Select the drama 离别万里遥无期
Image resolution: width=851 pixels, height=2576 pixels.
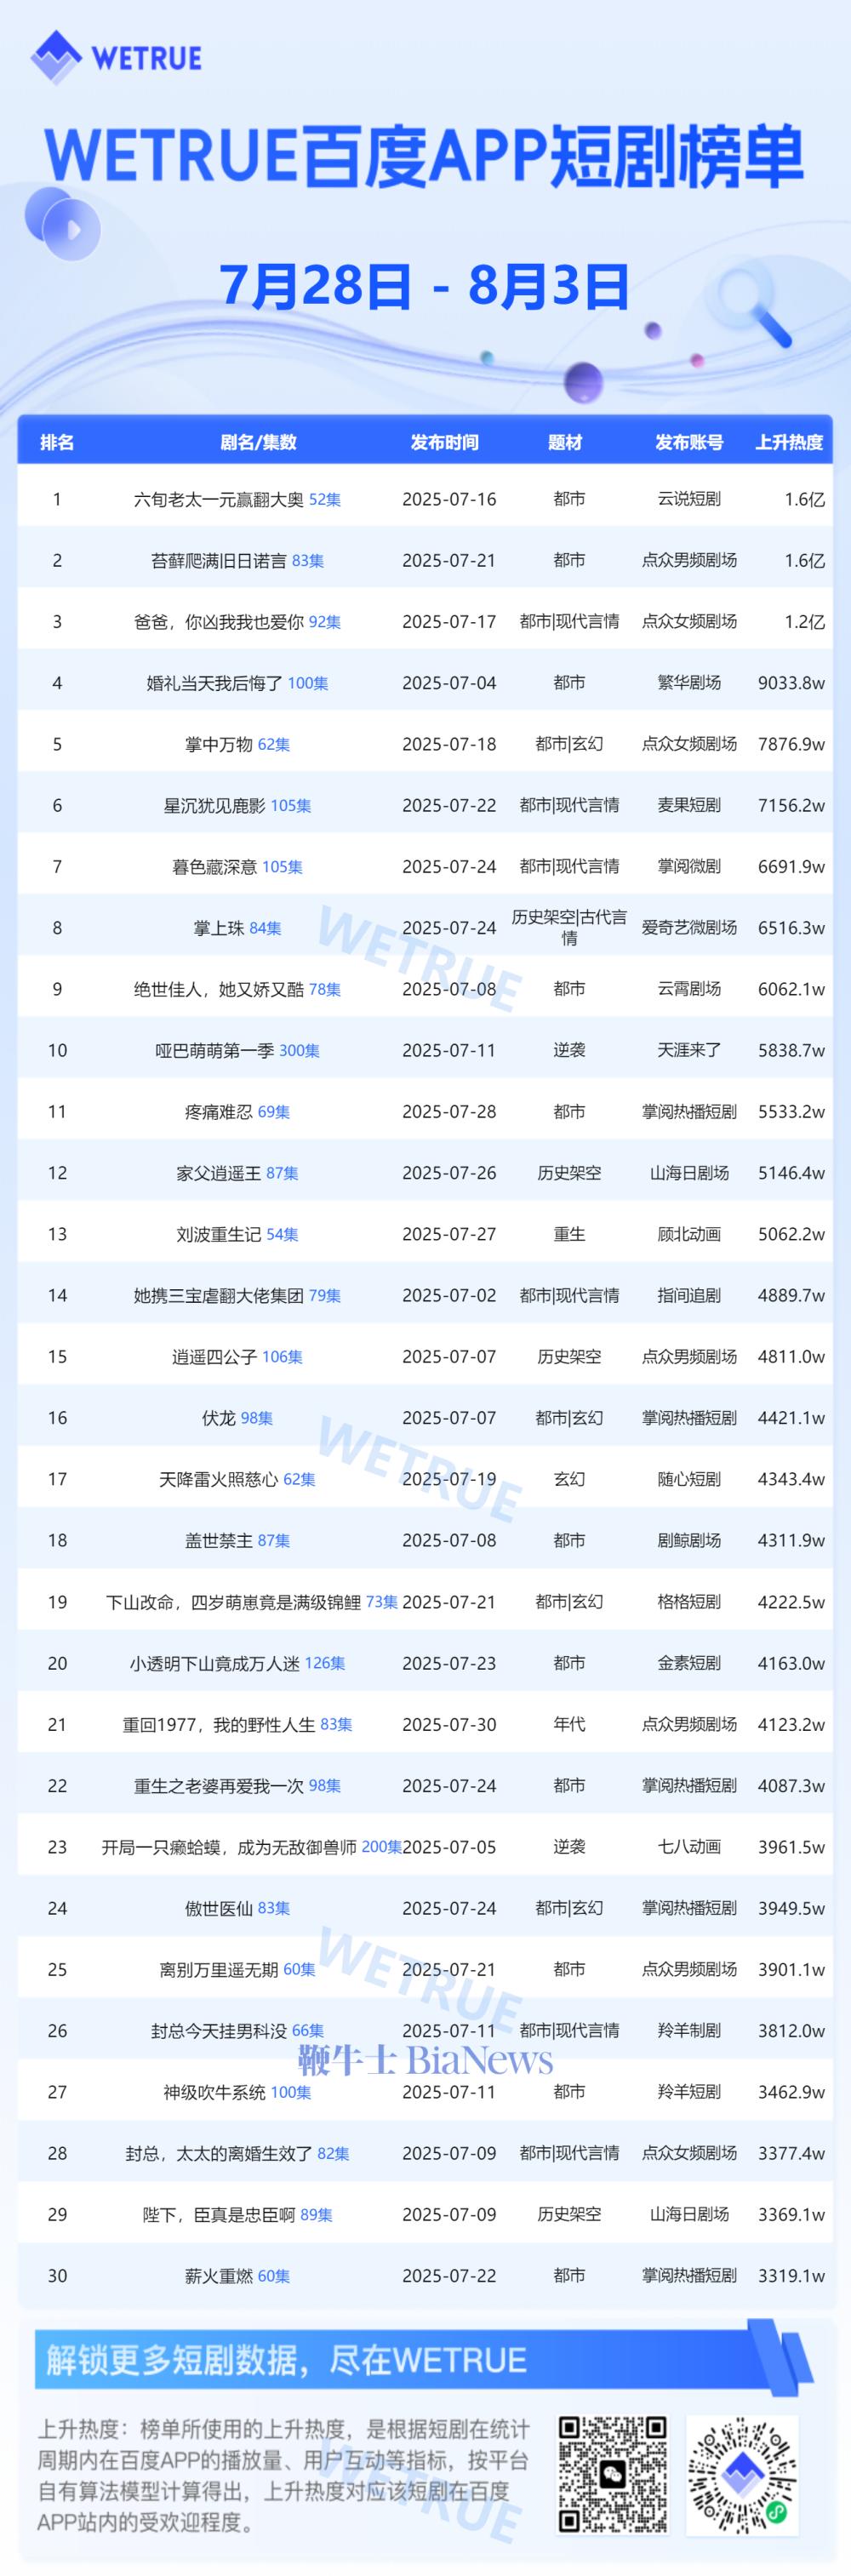coord(219,1969)
